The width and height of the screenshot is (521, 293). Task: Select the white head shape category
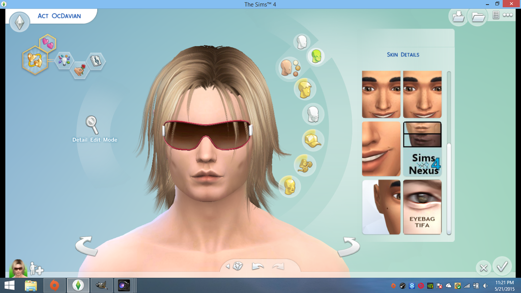pos(302,42)
